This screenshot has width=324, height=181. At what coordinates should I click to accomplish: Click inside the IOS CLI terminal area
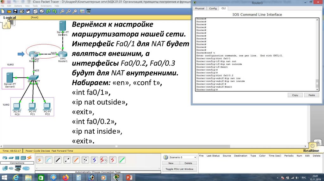pyautogui.click(x=255, y=54)
